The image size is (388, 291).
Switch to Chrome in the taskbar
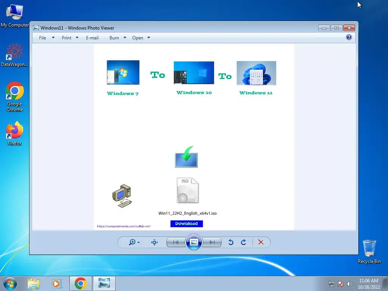coord(81,283)
